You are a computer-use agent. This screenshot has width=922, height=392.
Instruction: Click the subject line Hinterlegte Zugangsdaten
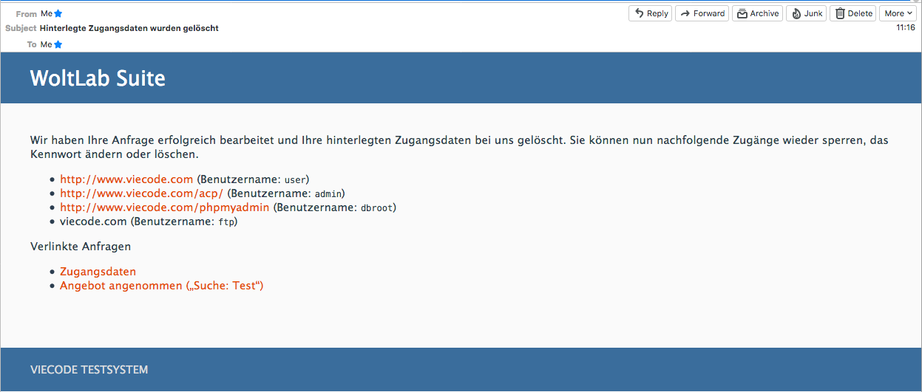[129, 28]
